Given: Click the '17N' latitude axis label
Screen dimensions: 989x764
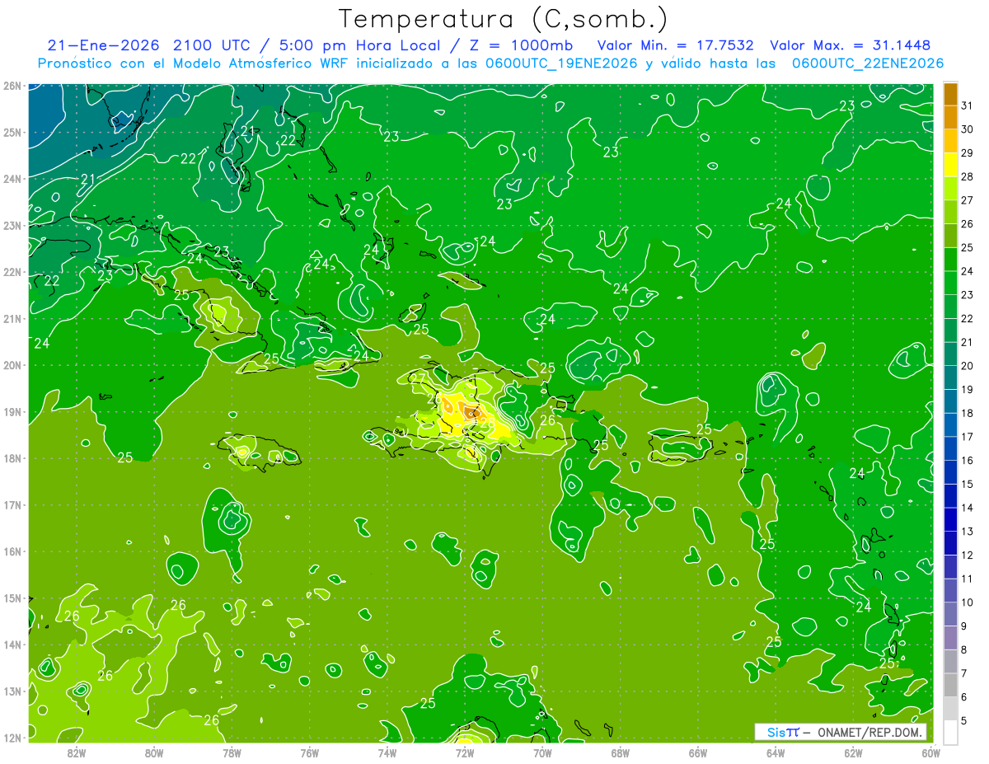Looking at the screenshot, I should [12, 504].
